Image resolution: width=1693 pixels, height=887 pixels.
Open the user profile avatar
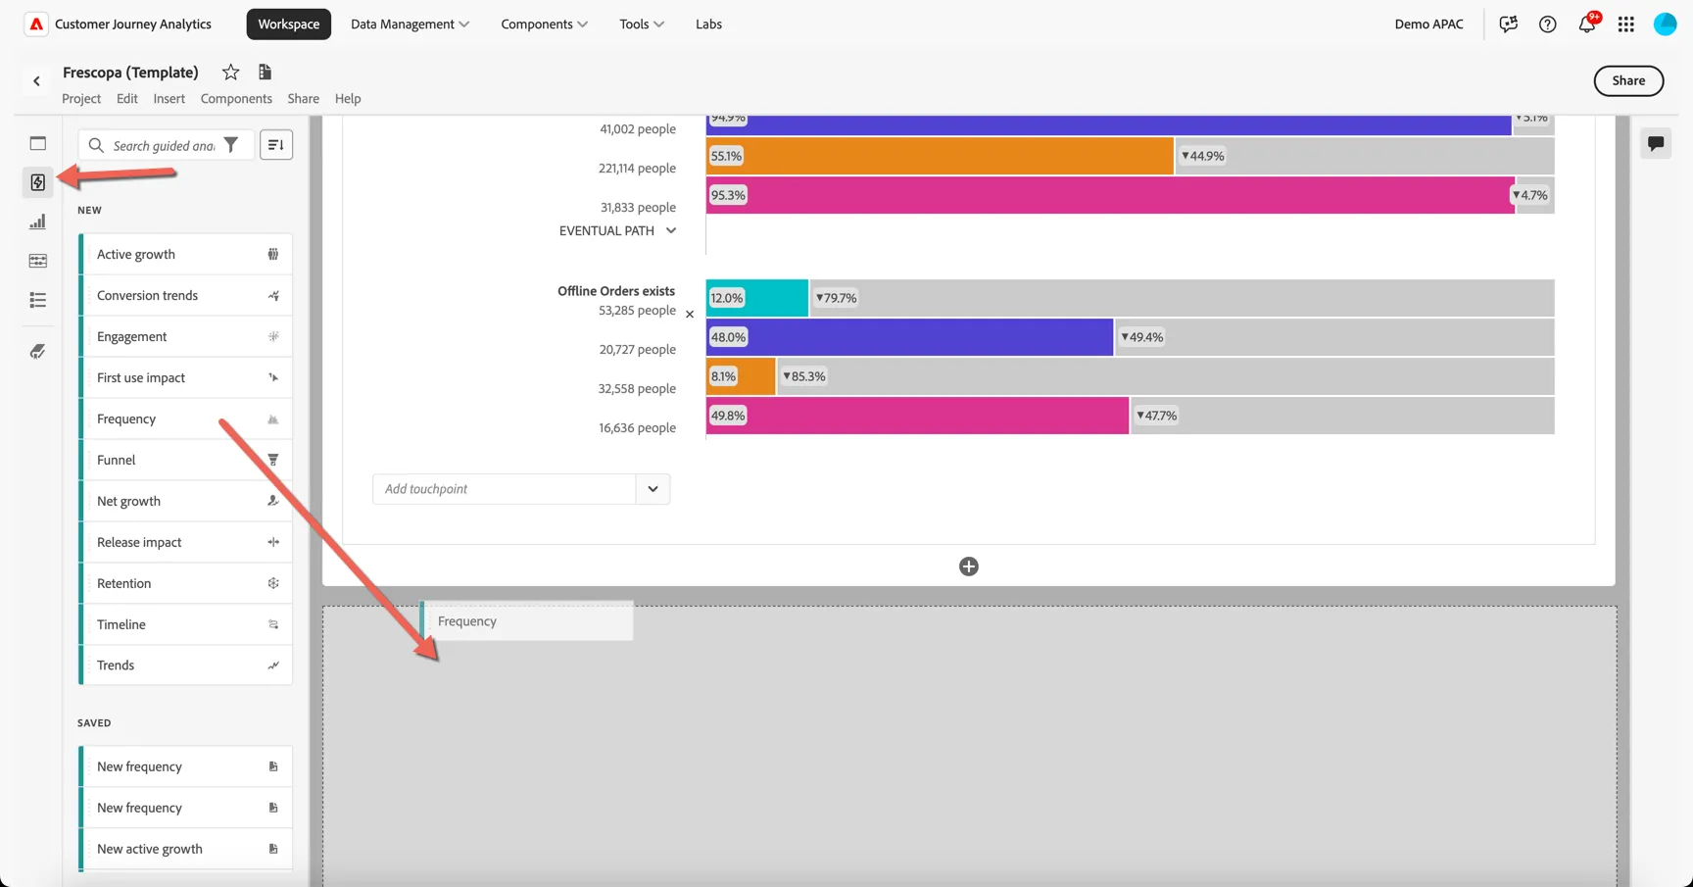(x=1665, y=25)
